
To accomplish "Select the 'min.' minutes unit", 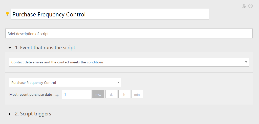I will point(137,94).
